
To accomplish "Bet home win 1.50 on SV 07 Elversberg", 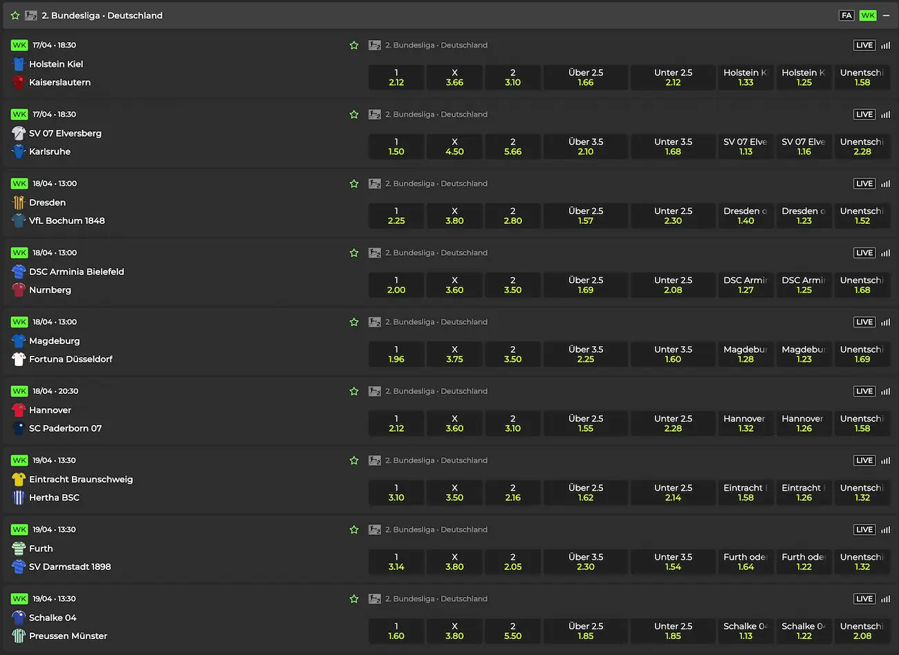I will coord(396,146).
